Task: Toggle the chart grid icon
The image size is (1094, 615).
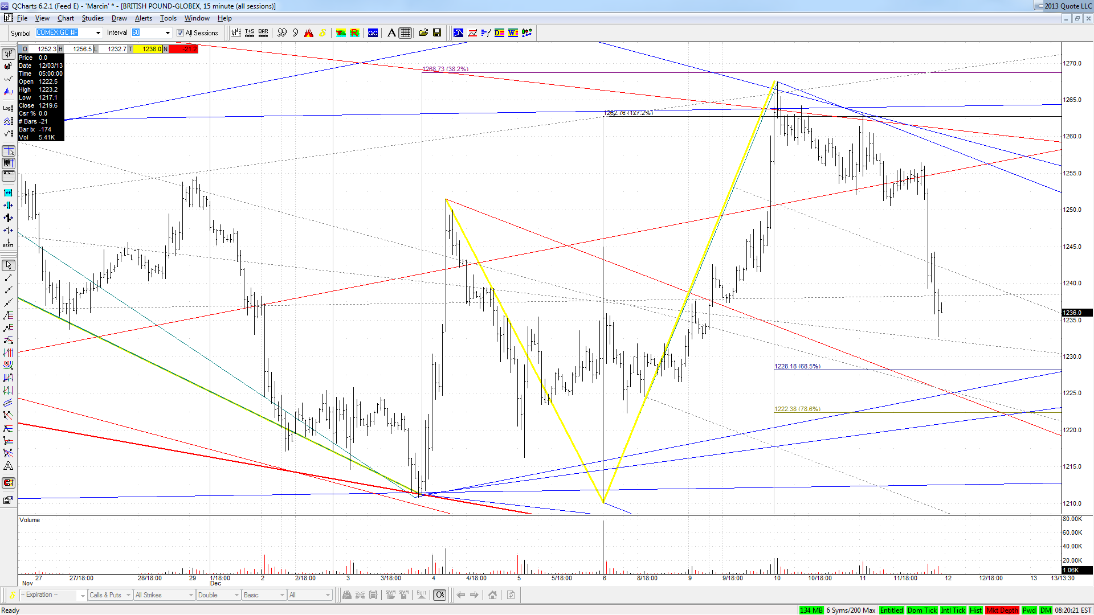Action: pos(405,33)
